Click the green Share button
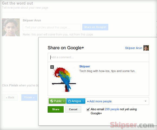This screenshot has width=157, height=130. tap(55, 109)
